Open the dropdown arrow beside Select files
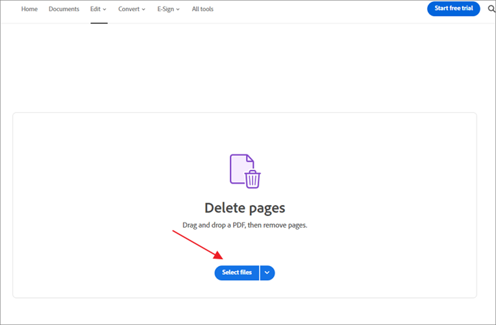 [267, 273]
